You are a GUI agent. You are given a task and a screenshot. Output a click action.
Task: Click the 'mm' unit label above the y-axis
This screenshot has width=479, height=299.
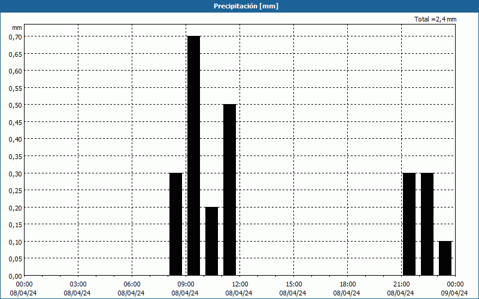[x=17, y=28]
